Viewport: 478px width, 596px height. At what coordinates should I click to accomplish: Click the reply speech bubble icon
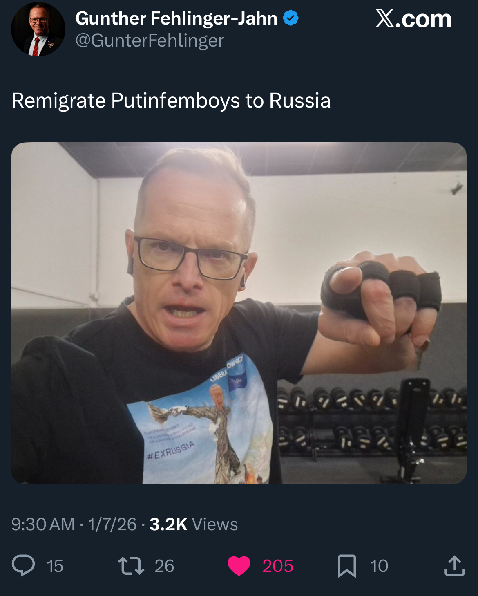[23, 566]
